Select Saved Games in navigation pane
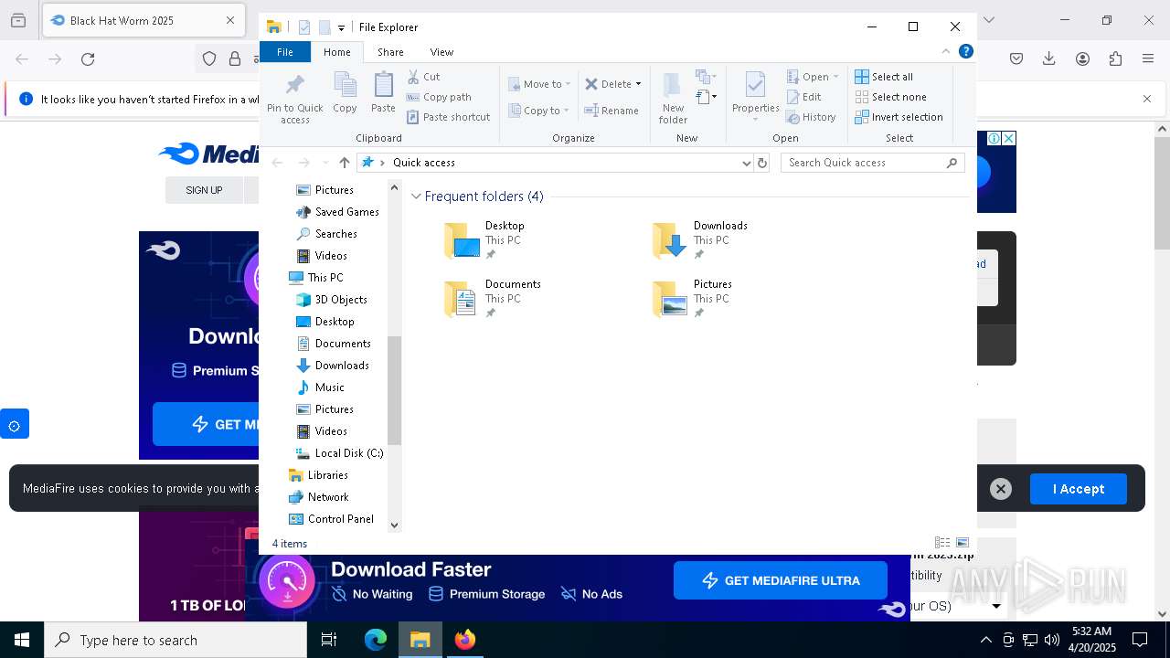Image resolution: width=1170 pixels, height=658 pixels. click(337, 212)
